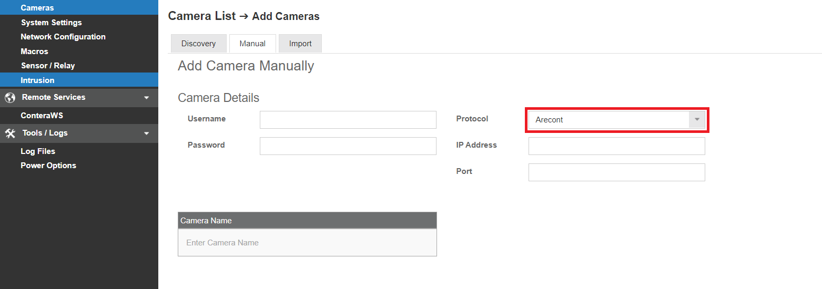Focus the Username input field
The height and width of the screenshot is (289, 822).
[348, 120]
